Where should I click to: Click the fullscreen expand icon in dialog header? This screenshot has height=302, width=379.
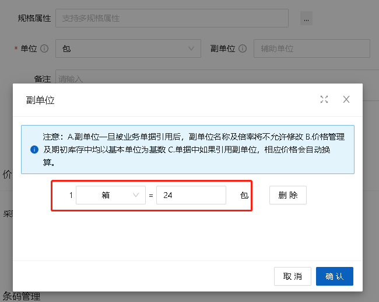pos(324,99)
